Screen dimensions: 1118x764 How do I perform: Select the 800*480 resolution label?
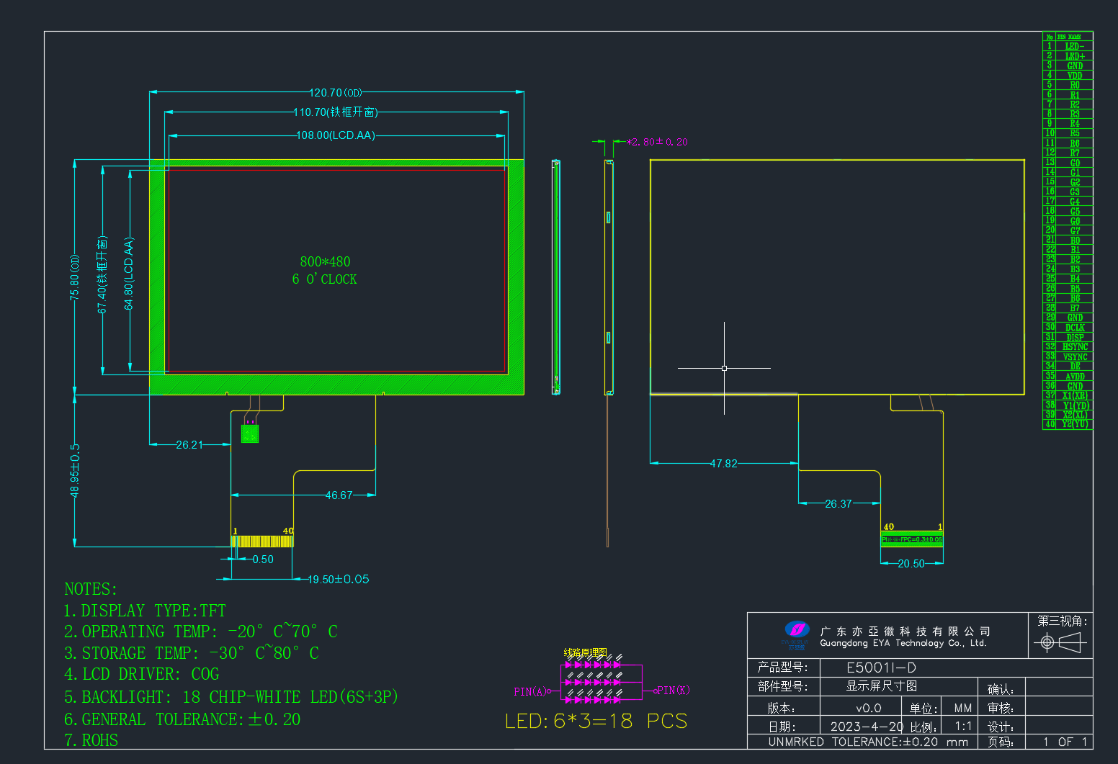point(325,261)
